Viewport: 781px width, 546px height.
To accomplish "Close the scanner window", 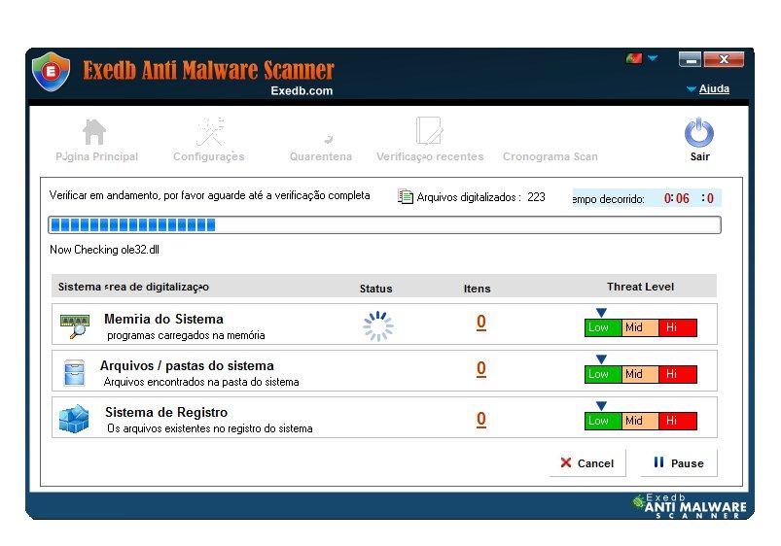I will pos(724,59).
